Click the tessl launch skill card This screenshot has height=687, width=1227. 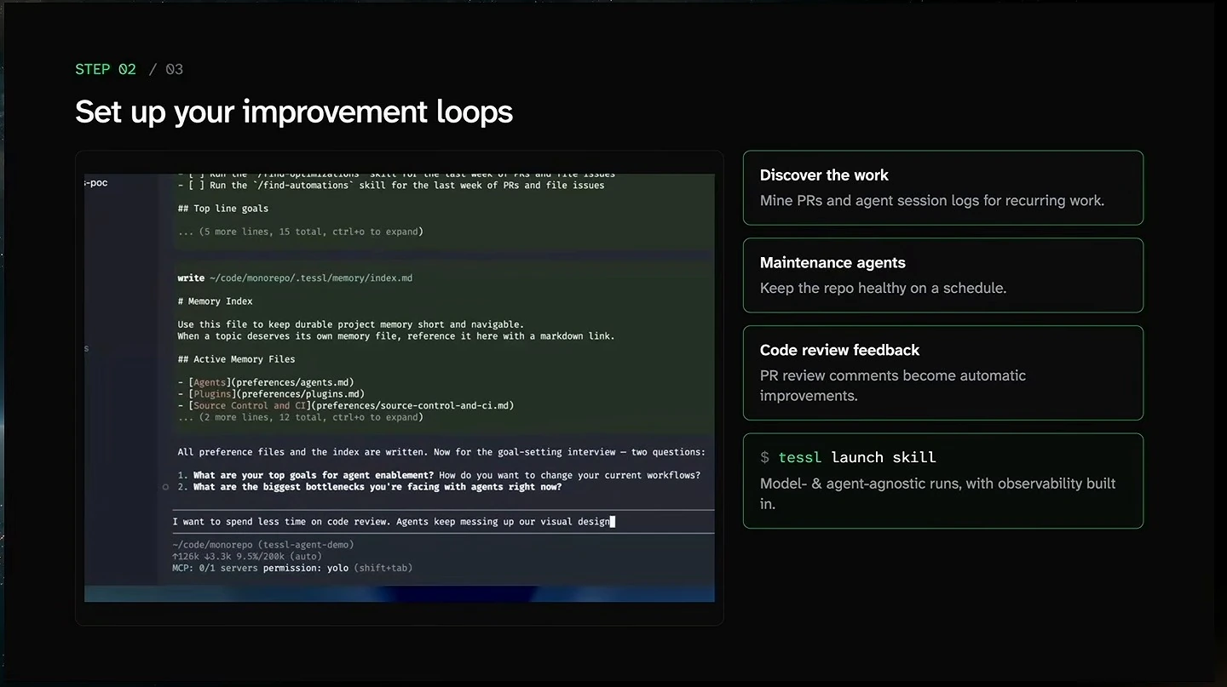point(943,481)
